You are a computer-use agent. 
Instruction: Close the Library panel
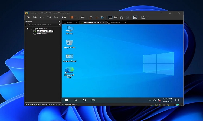[x=59, y=22]
